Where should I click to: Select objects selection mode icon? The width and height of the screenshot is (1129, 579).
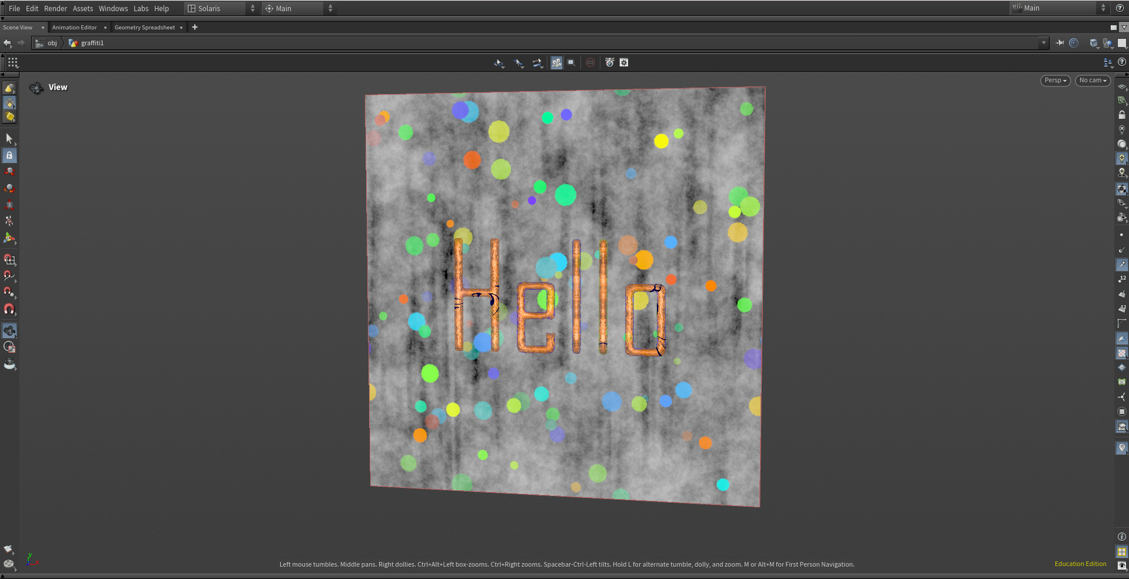tap(9, 88)
